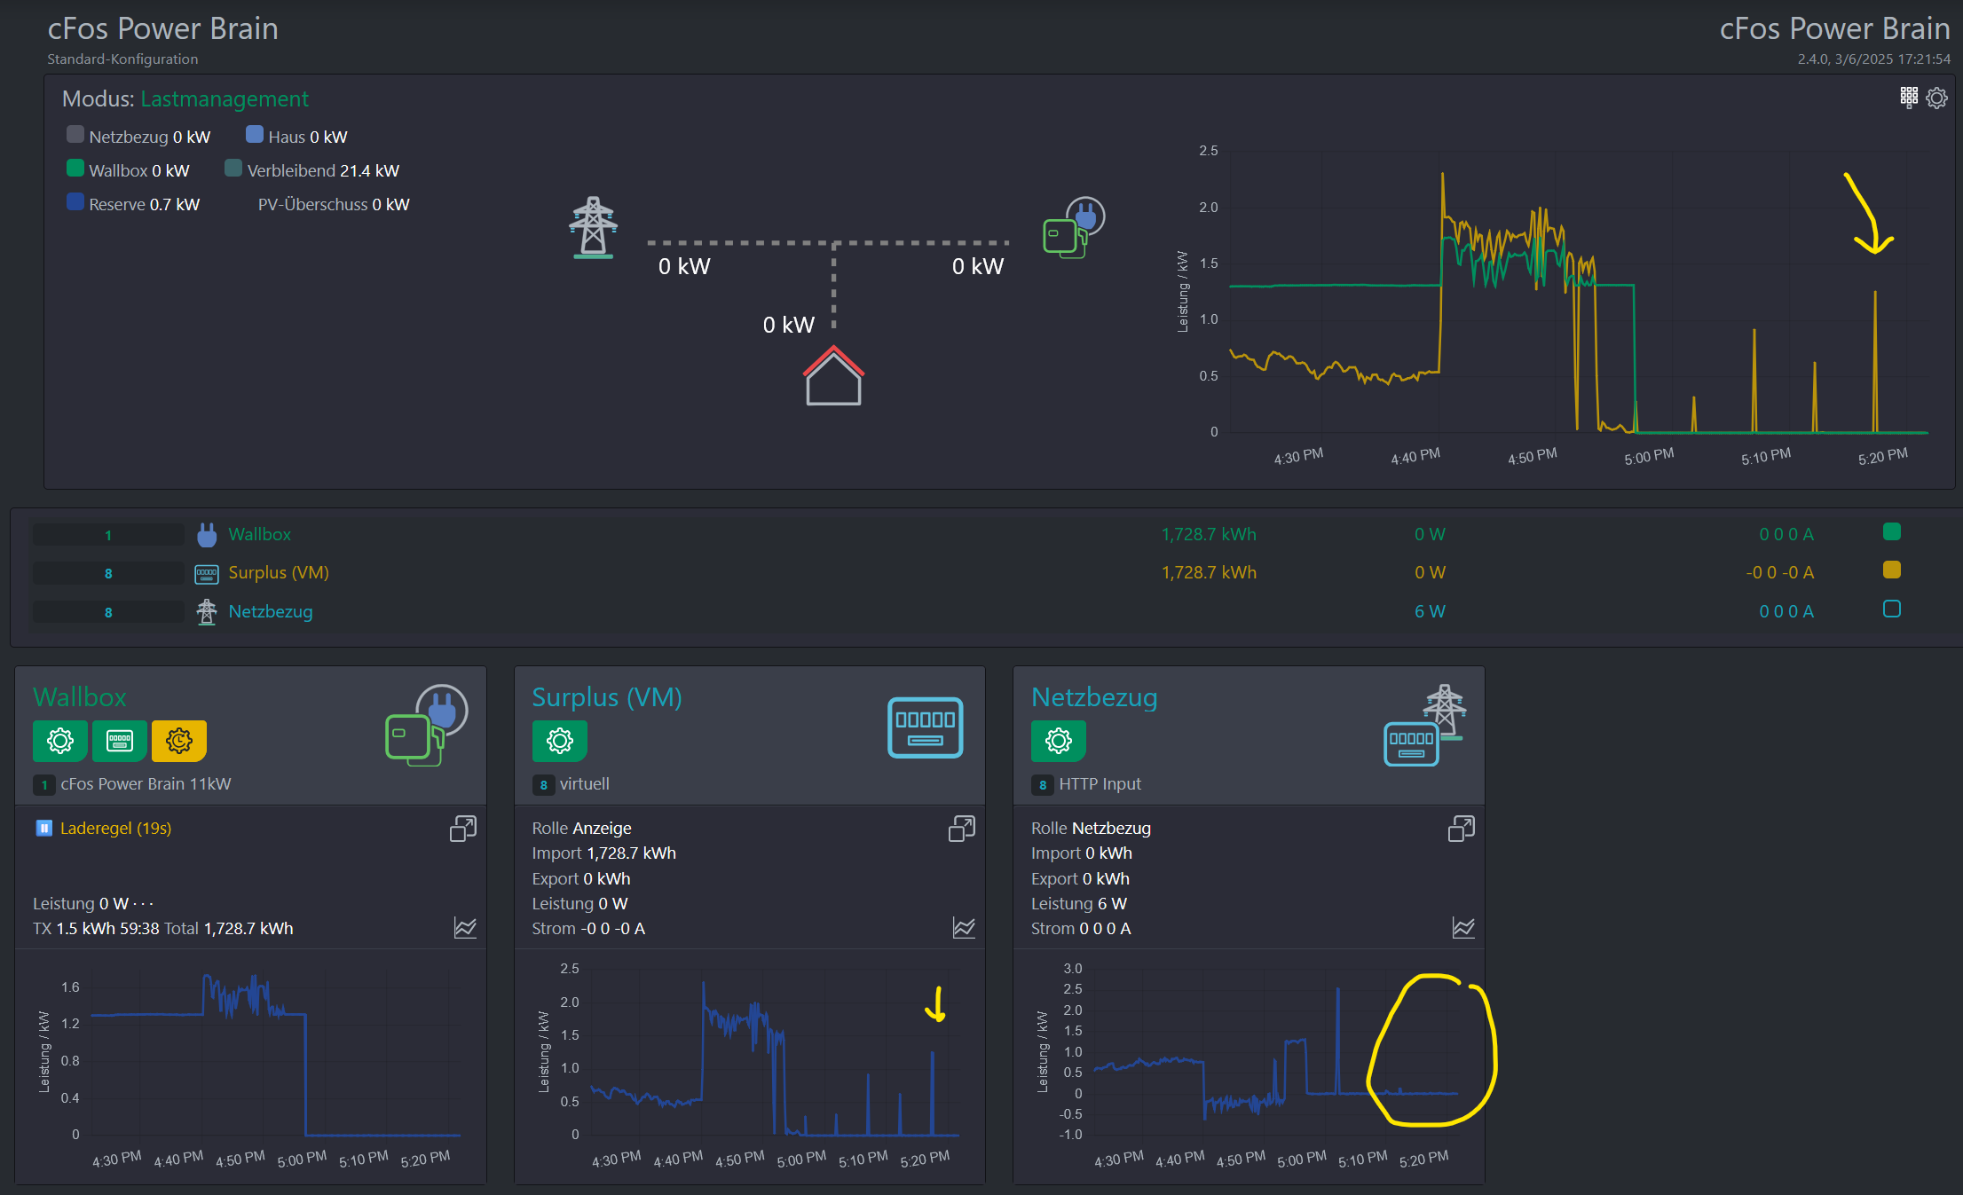Image resolution: width=1963 pixels, height=1195 pixels.
Task: Open Wallbox tile meter display button
Action: pos(120,741)
